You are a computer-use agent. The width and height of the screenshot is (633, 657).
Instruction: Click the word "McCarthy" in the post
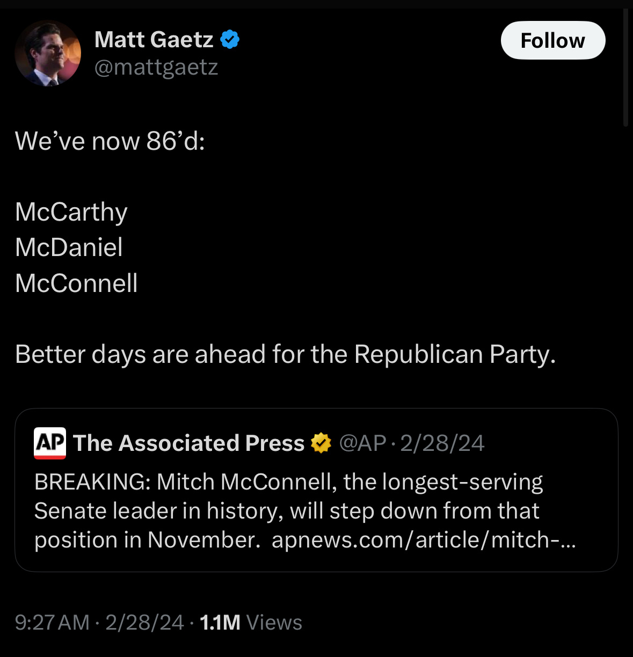[71, 211]
